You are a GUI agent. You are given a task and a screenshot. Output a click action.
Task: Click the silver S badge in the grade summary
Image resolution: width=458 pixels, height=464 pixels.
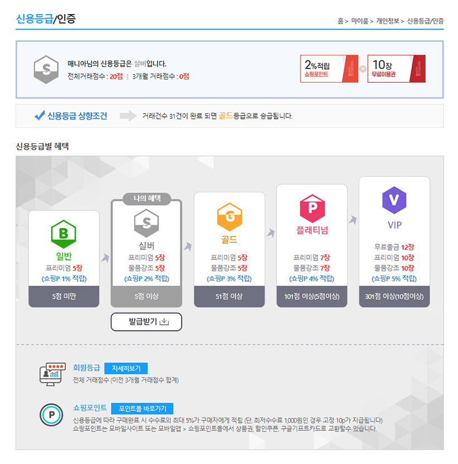click(x=46, y=69)
